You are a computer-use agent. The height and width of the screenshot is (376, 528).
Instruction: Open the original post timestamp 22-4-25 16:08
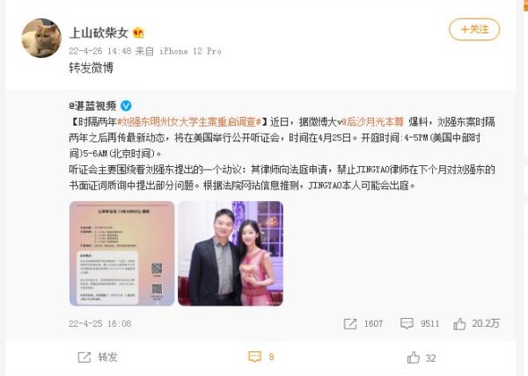(x=100, y=323)
